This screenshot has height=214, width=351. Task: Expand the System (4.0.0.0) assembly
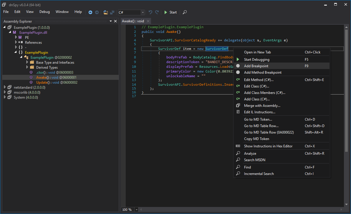point(5,97)
